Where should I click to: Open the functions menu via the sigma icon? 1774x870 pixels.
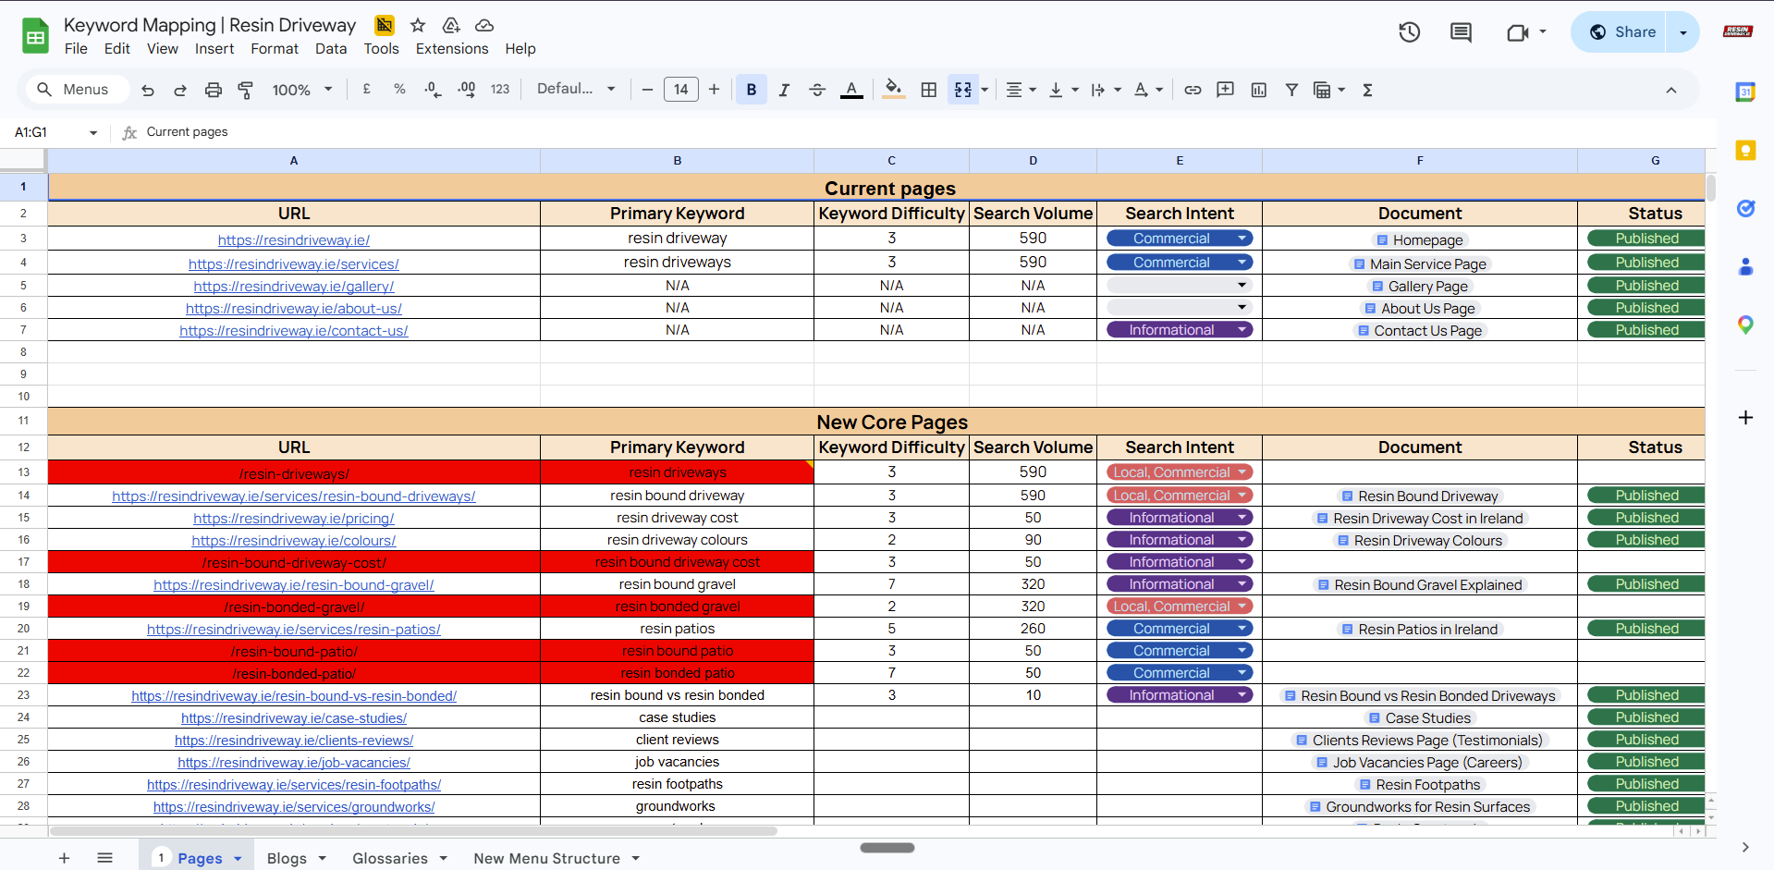pyautogui.click(x=1367, y=90)
